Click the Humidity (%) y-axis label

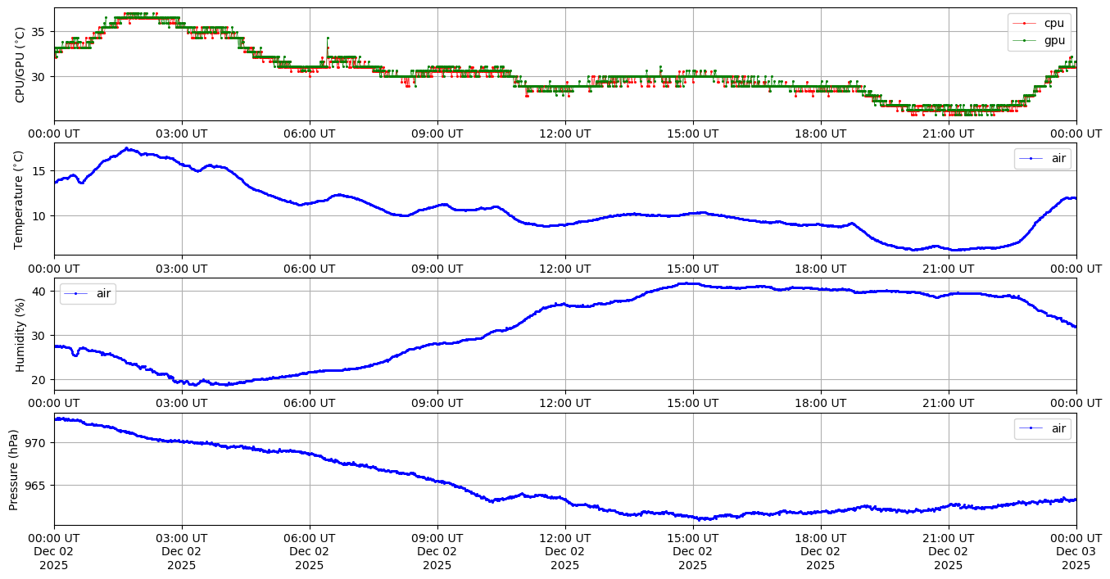pos(20,334)
